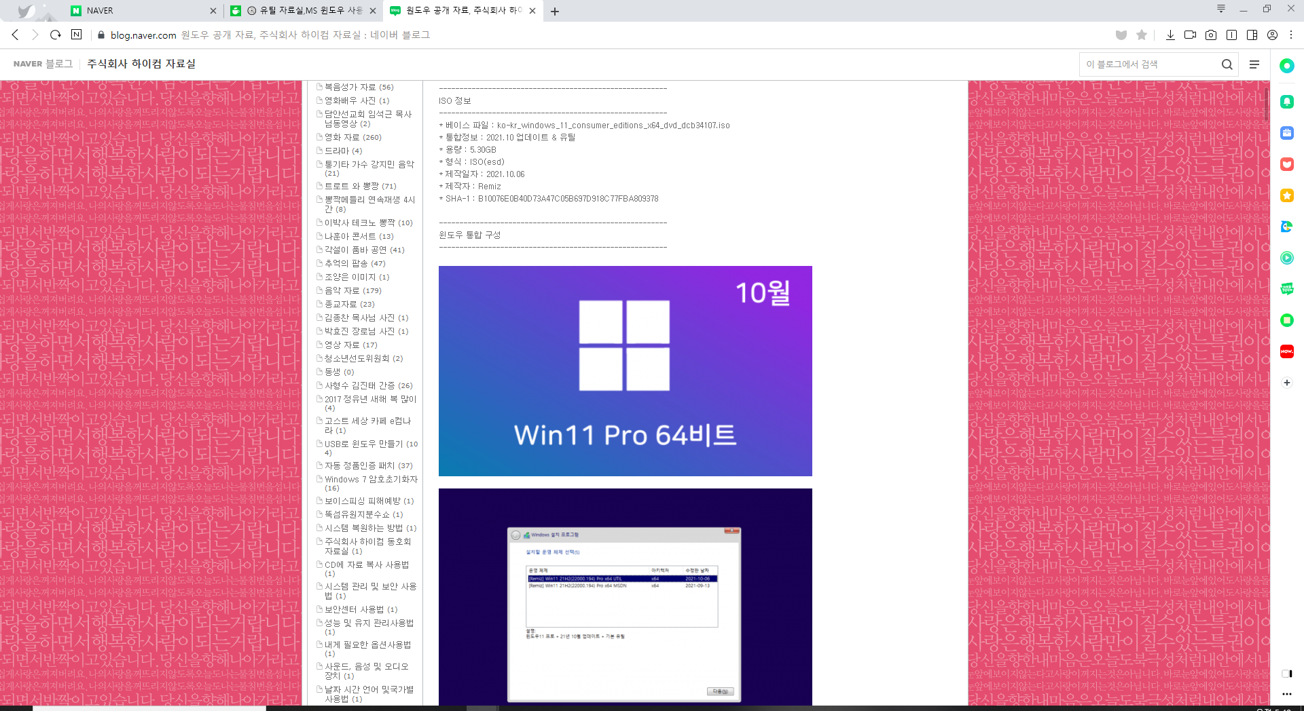Open the red pocket sidebar icon
This screenshot has width=1304, height=711.
1286,164
